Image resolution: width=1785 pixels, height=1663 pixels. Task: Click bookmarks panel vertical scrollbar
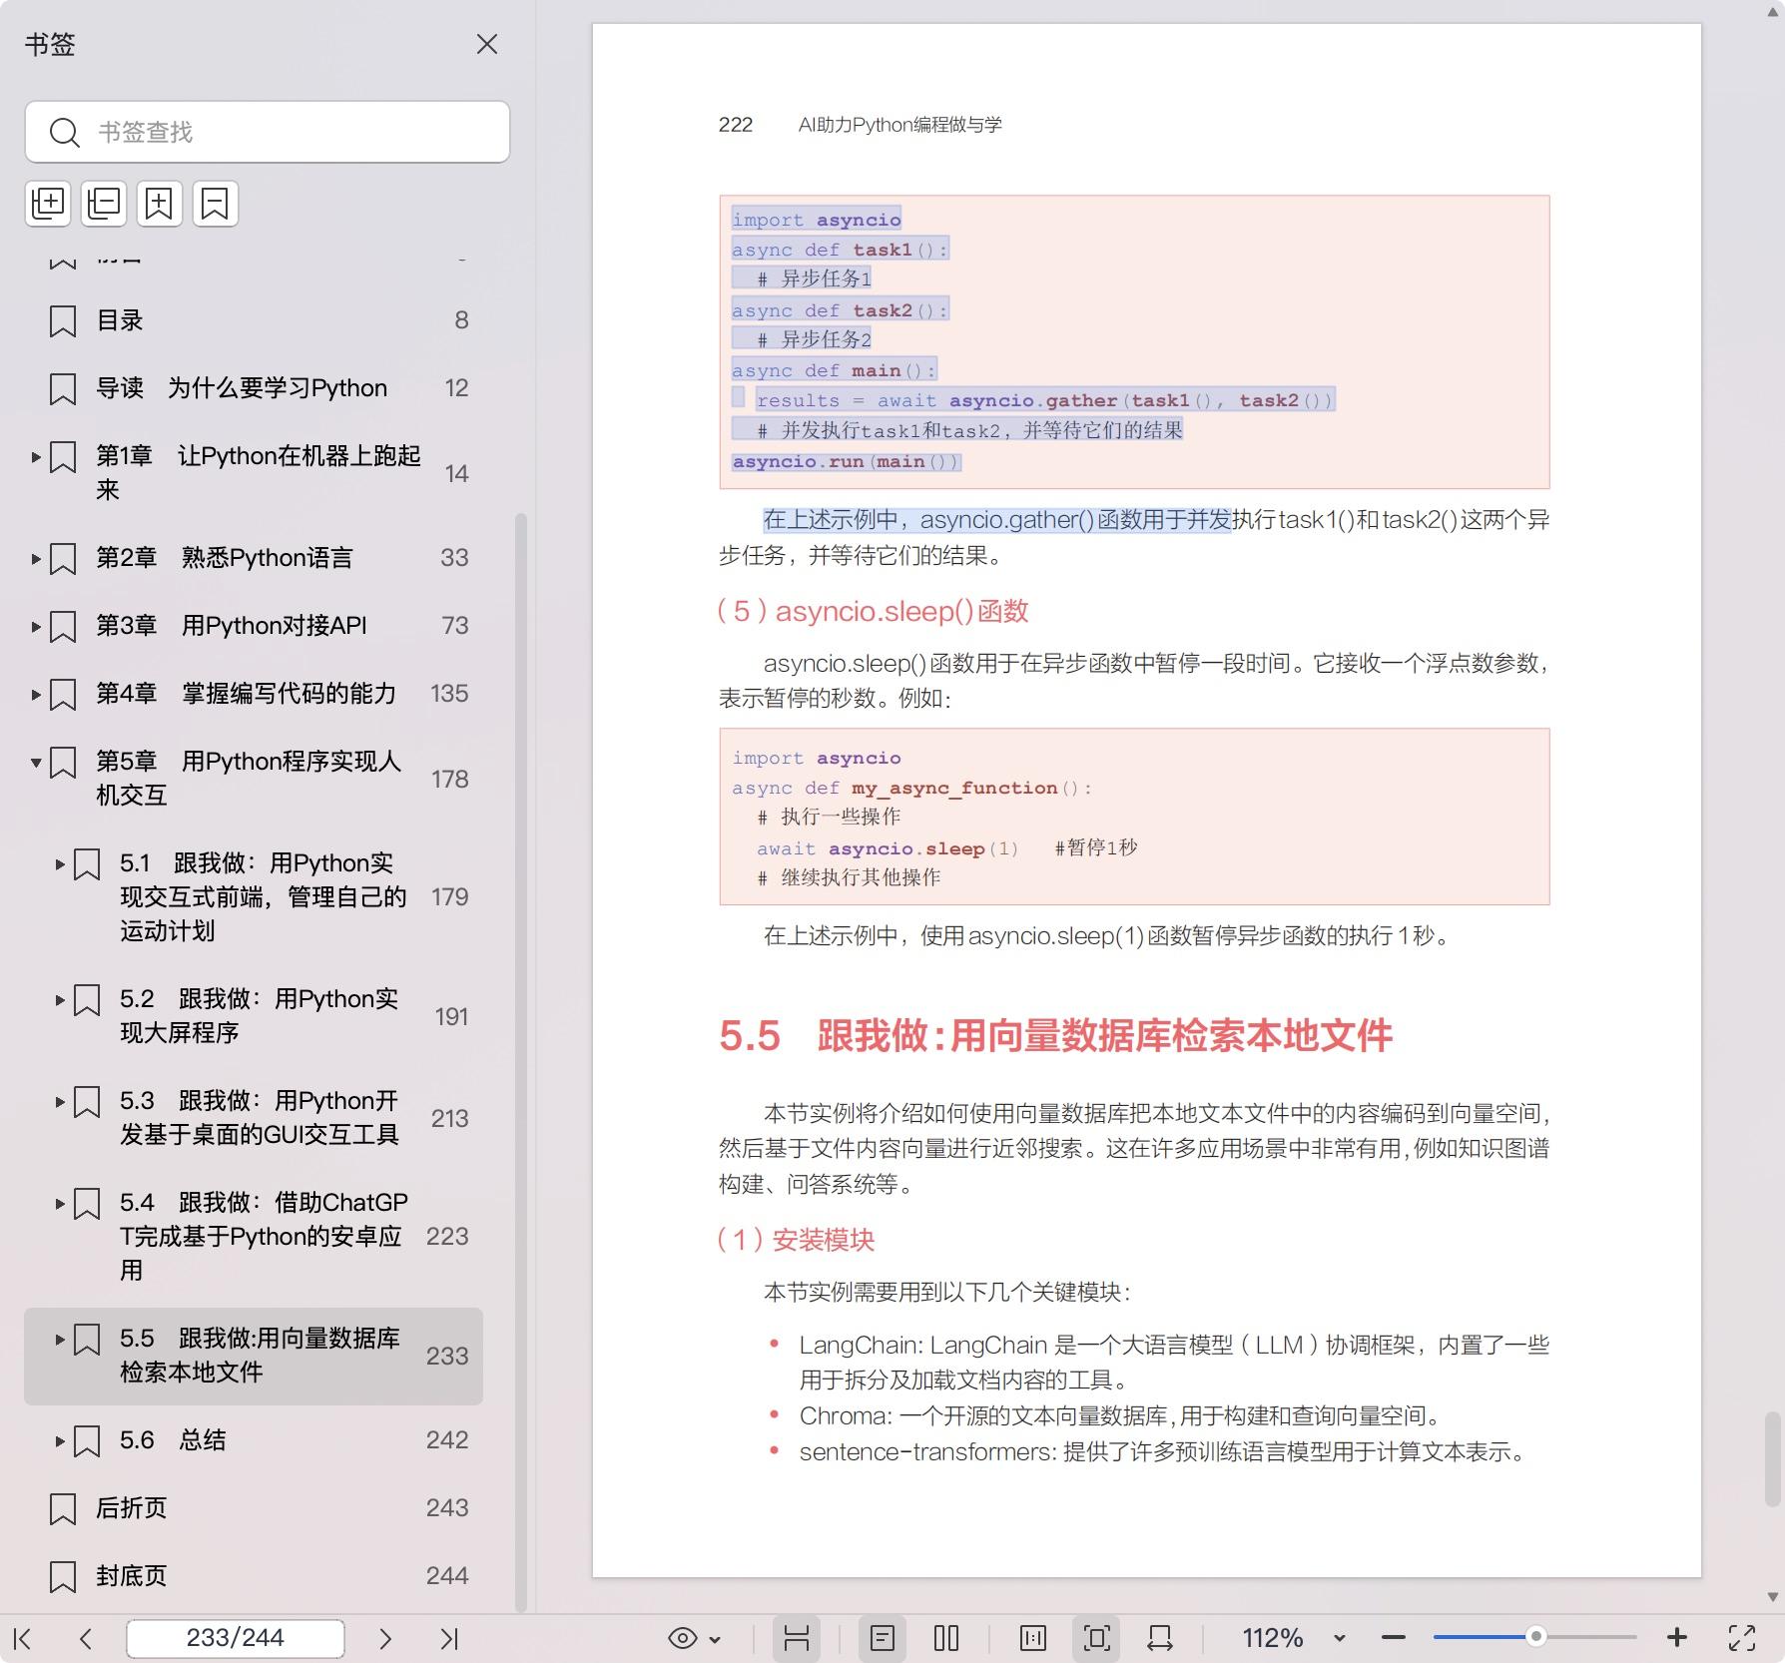[520, 1062]
